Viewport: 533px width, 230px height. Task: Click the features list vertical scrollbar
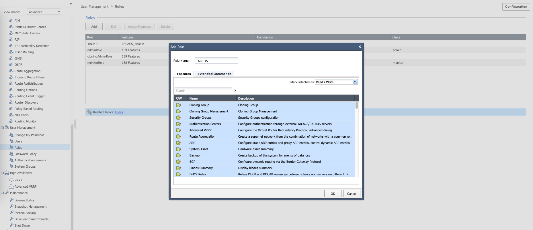[x=357, y=106]
